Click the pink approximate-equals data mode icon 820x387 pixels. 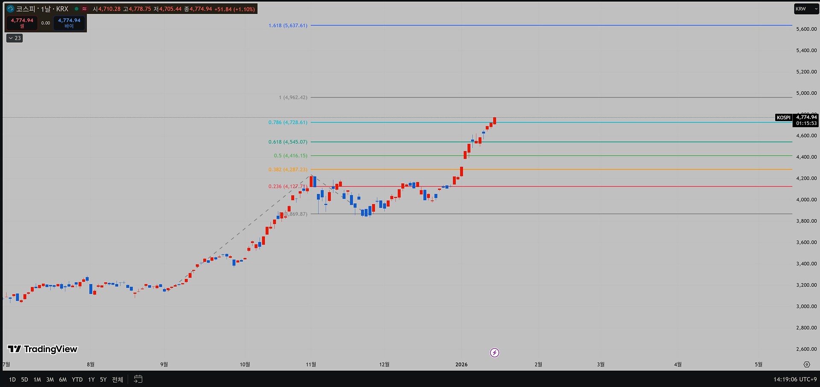click(85, 9)
